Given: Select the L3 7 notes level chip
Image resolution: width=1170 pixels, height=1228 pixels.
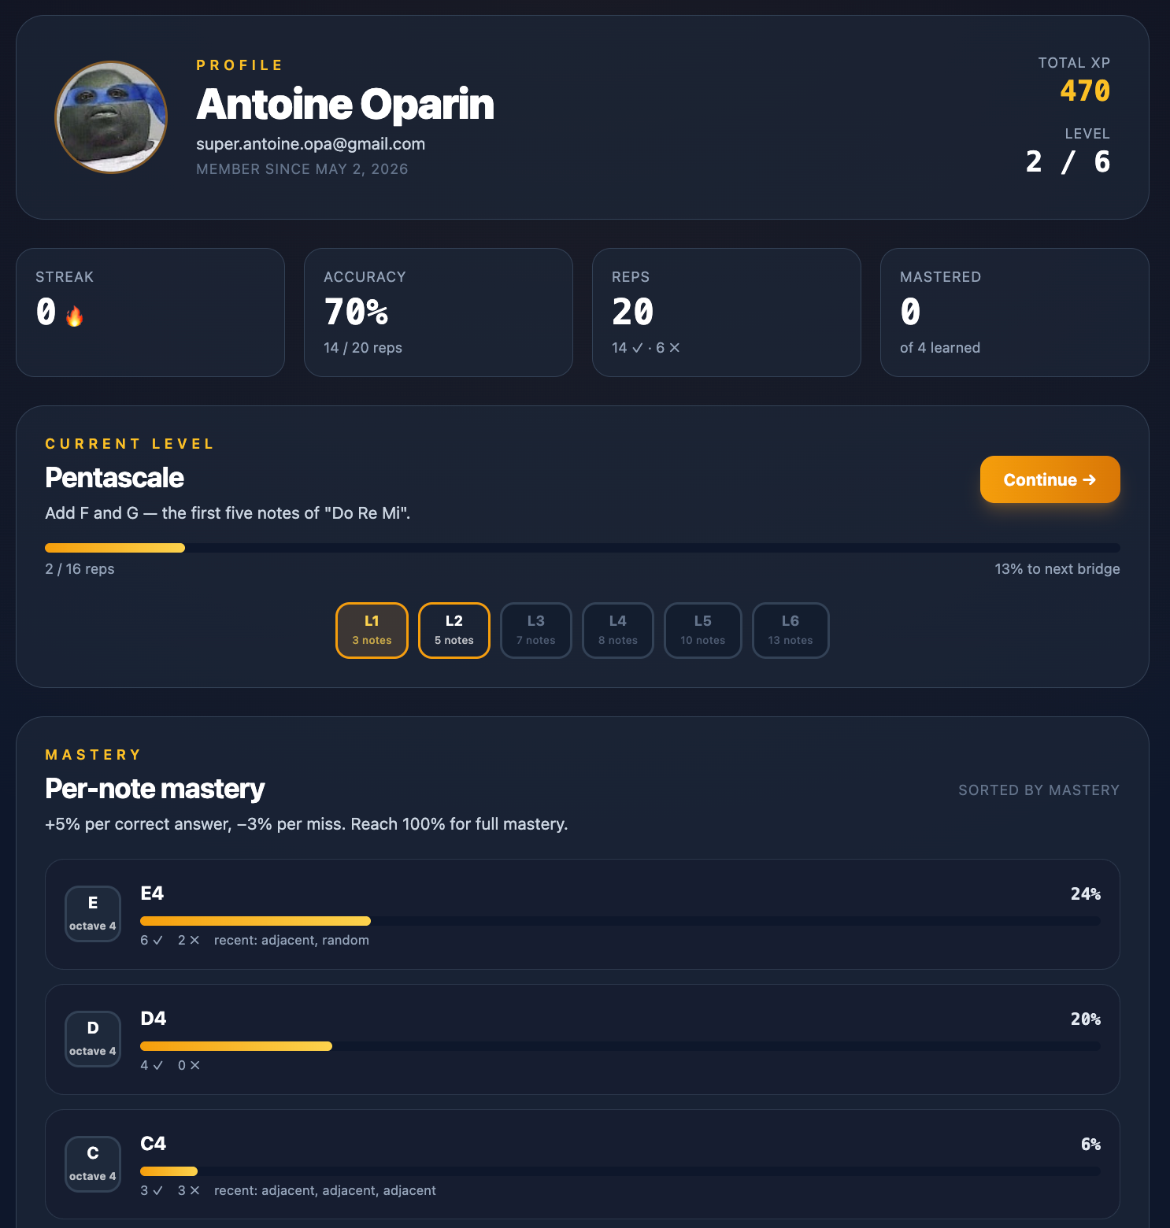Looking at the screenshot, I should pos(536,631).
